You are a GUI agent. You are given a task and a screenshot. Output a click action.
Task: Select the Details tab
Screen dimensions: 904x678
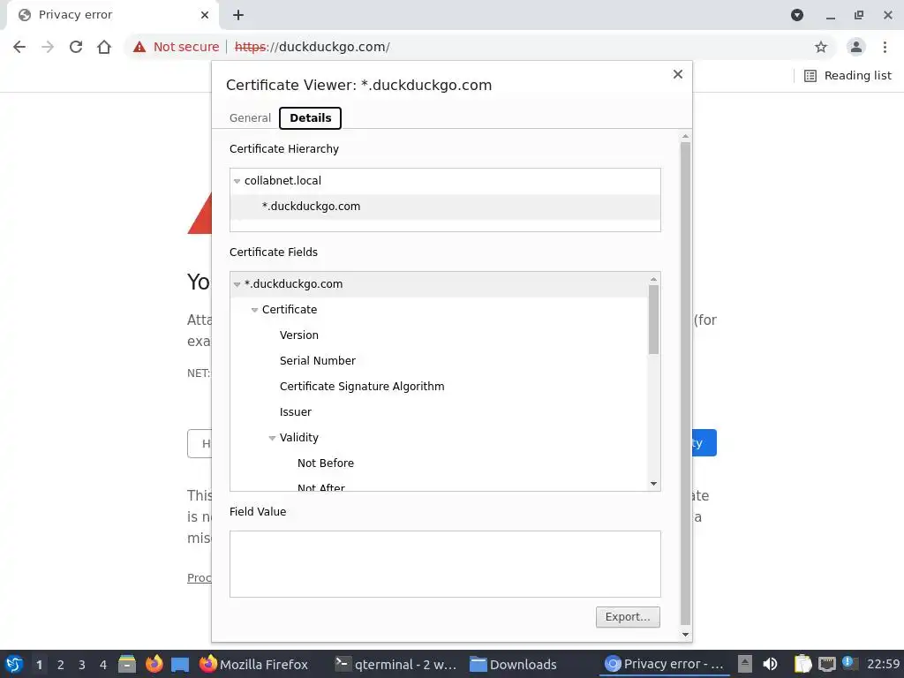pyautogui.click(x=310, y=118)
